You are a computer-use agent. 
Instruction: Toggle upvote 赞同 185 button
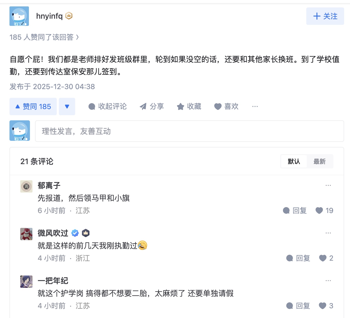33,107
